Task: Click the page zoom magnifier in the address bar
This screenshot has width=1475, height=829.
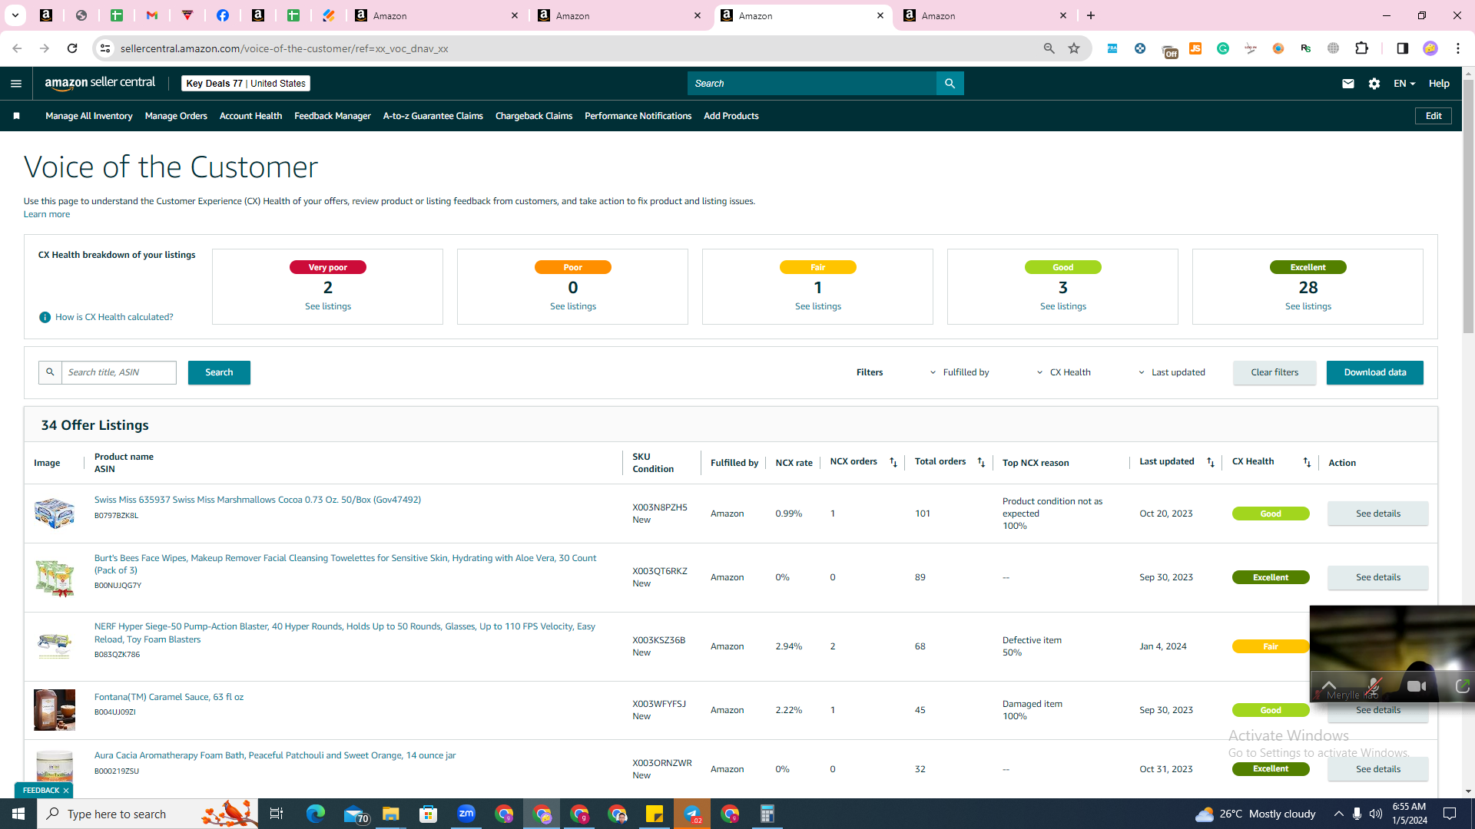Action: (x=1049, y=48)
